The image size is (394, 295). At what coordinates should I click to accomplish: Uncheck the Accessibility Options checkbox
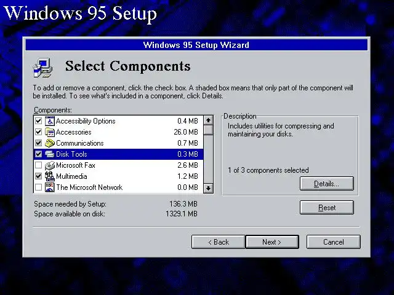coord(38,121)
